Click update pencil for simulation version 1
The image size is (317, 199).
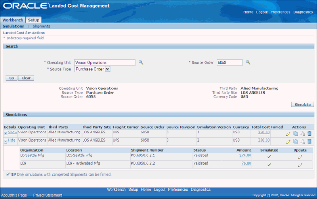288,134
